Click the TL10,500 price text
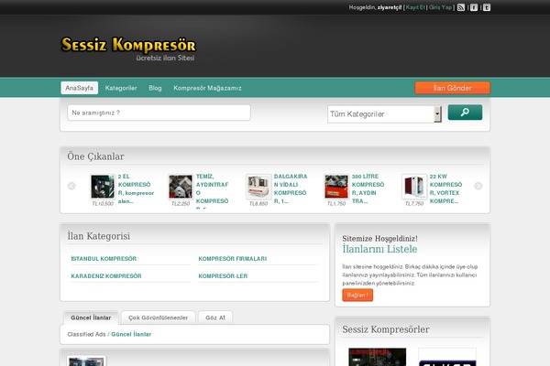Screen dimensions: 550x366 coord(103,203)
